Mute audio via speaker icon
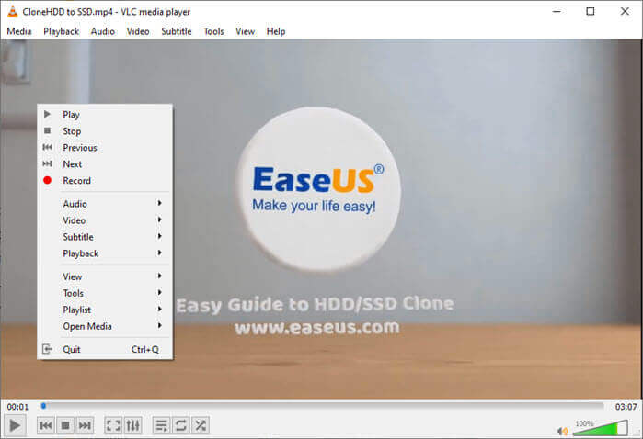The width and height of the screenshot is (643, 439). (563, 431)
